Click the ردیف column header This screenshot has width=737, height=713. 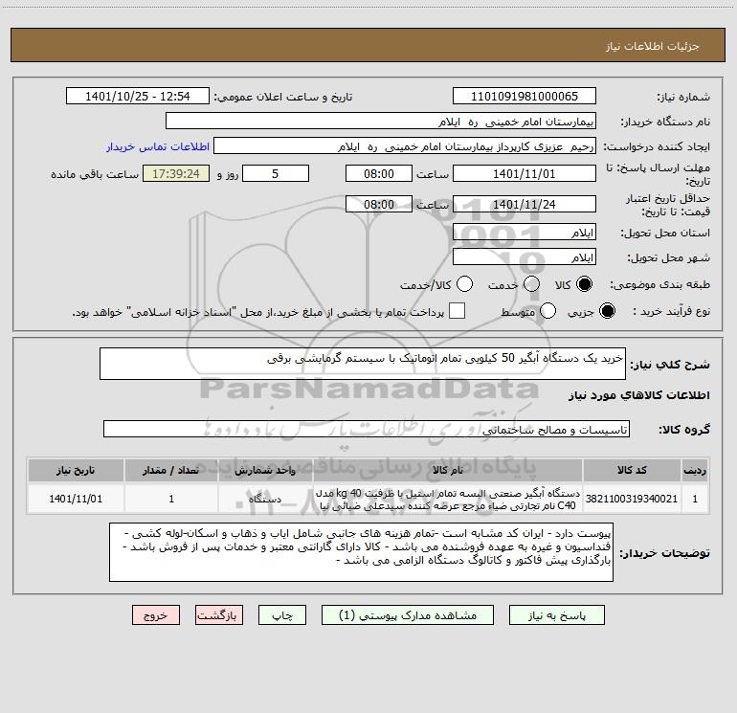[x=695, y=471]
